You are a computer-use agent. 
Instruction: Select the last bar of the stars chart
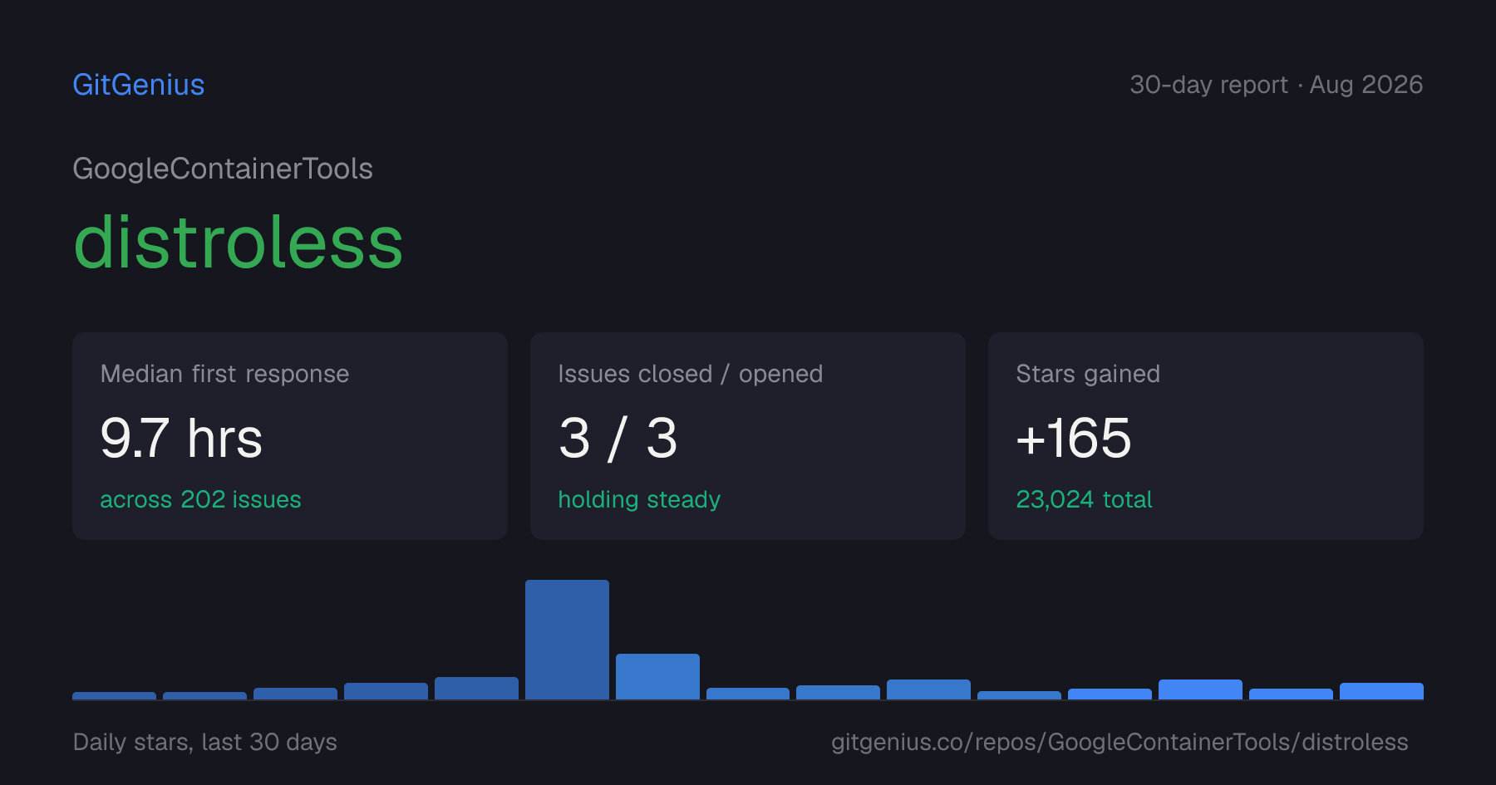coord(1381,691)
